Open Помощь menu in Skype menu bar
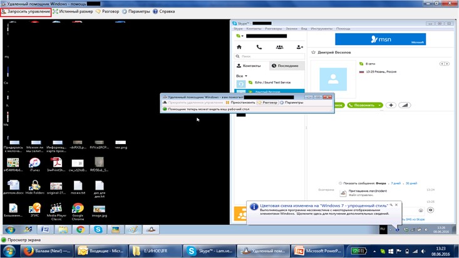459x258 pixels. pyautogui.click(x=343, y=29)
